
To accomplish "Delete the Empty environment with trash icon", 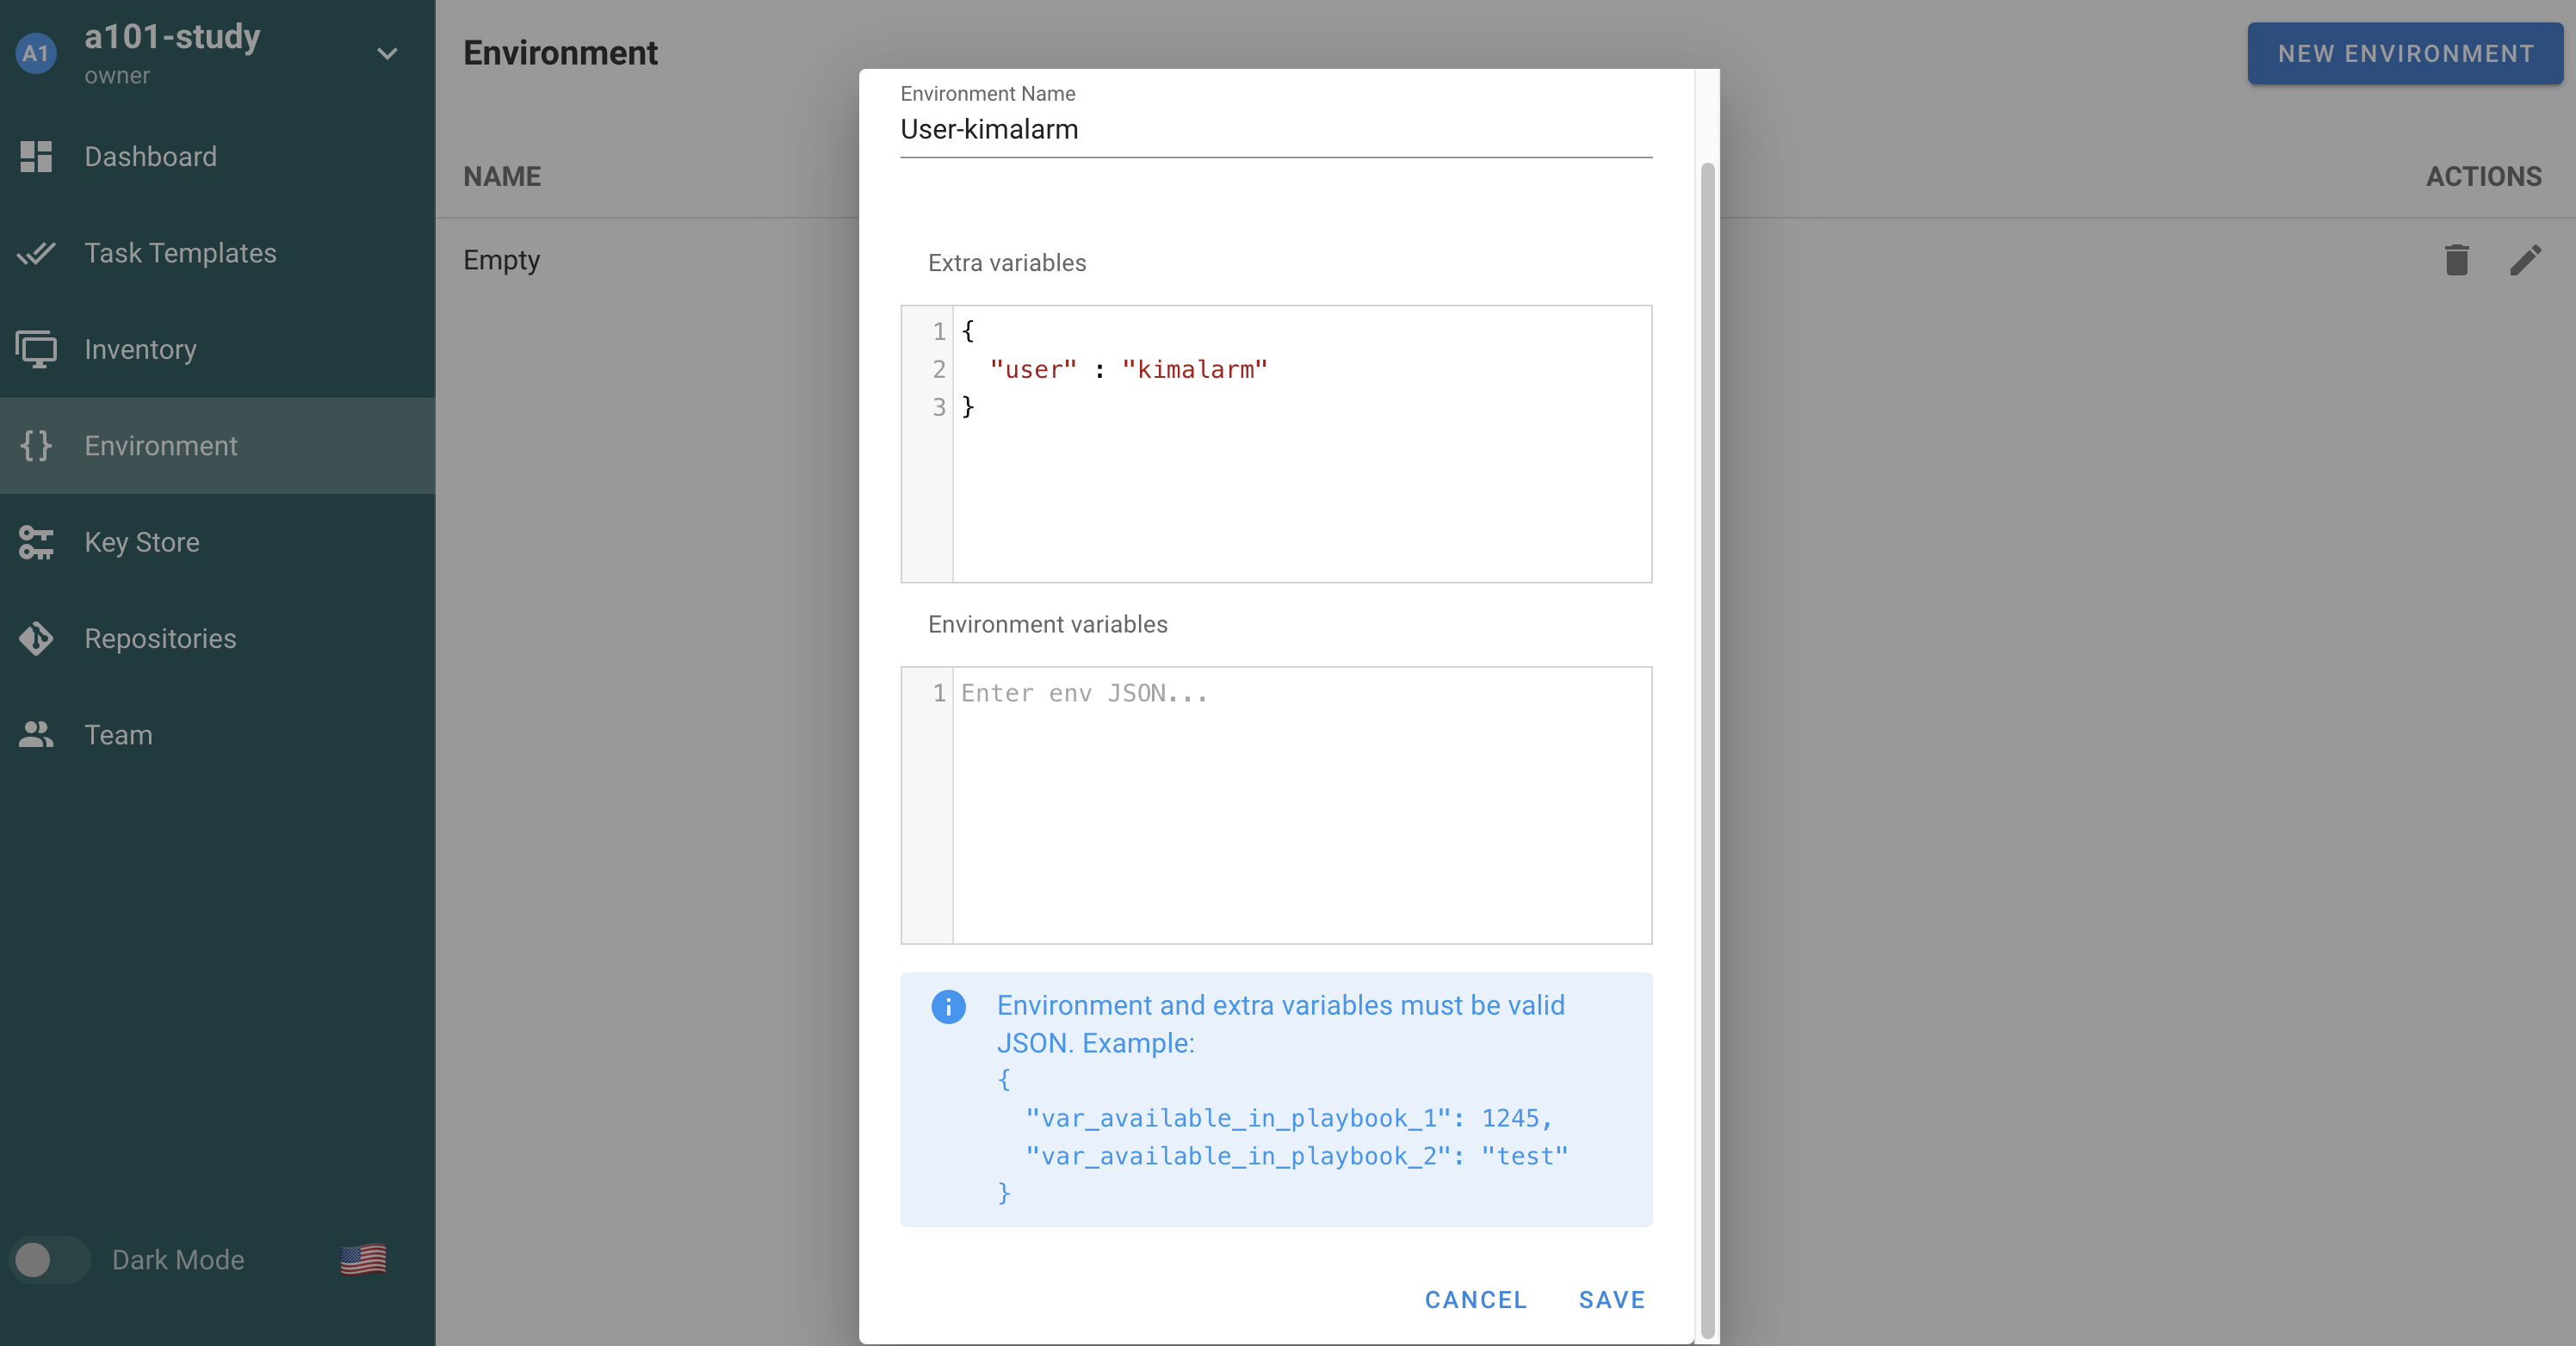I will point(2456,260).
